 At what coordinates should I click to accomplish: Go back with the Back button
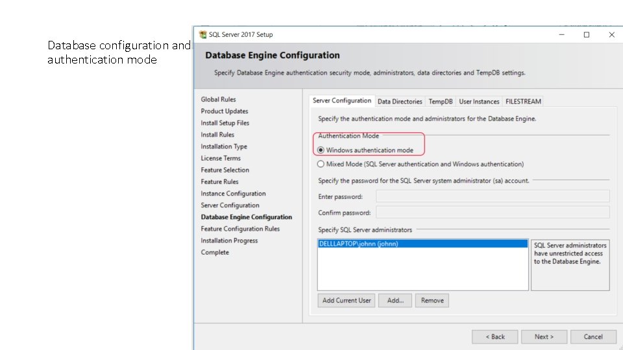point(495,336)
